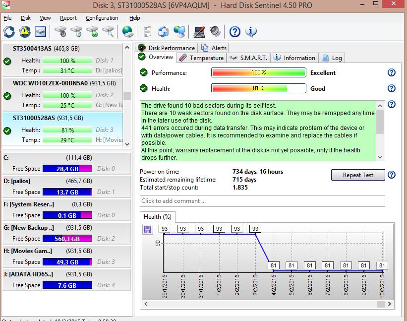Screen dimensions: 407x321
Task: Select the Overview tab
Action: 156,57
